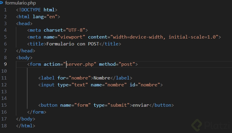Click the "UTF-8" charset value
The width and height of the screenshot is (232, 133).
[x=78, y=30]
